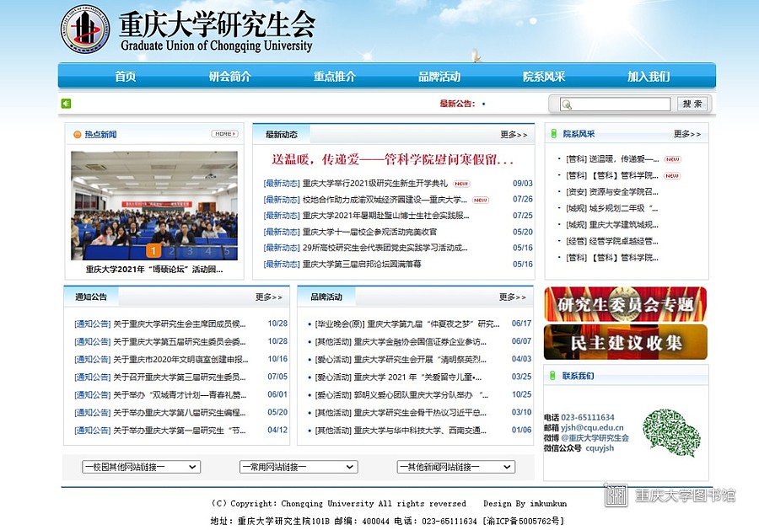759x530 pixels.
Task: Open headline 送温暖，传递爱——管科学院
Action: click(392, 159)
